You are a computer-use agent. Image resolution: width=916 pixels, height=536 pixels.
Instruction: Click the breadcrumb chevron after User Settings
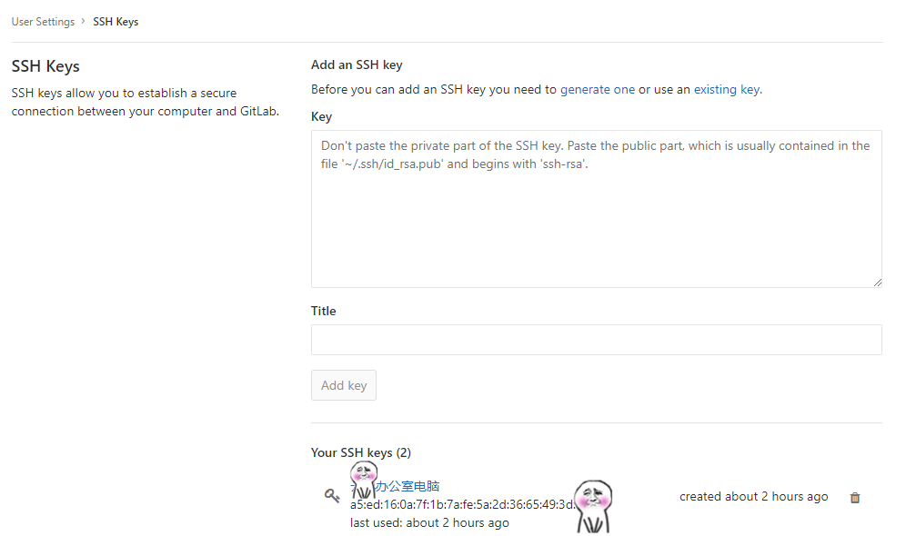click(83, 21)
